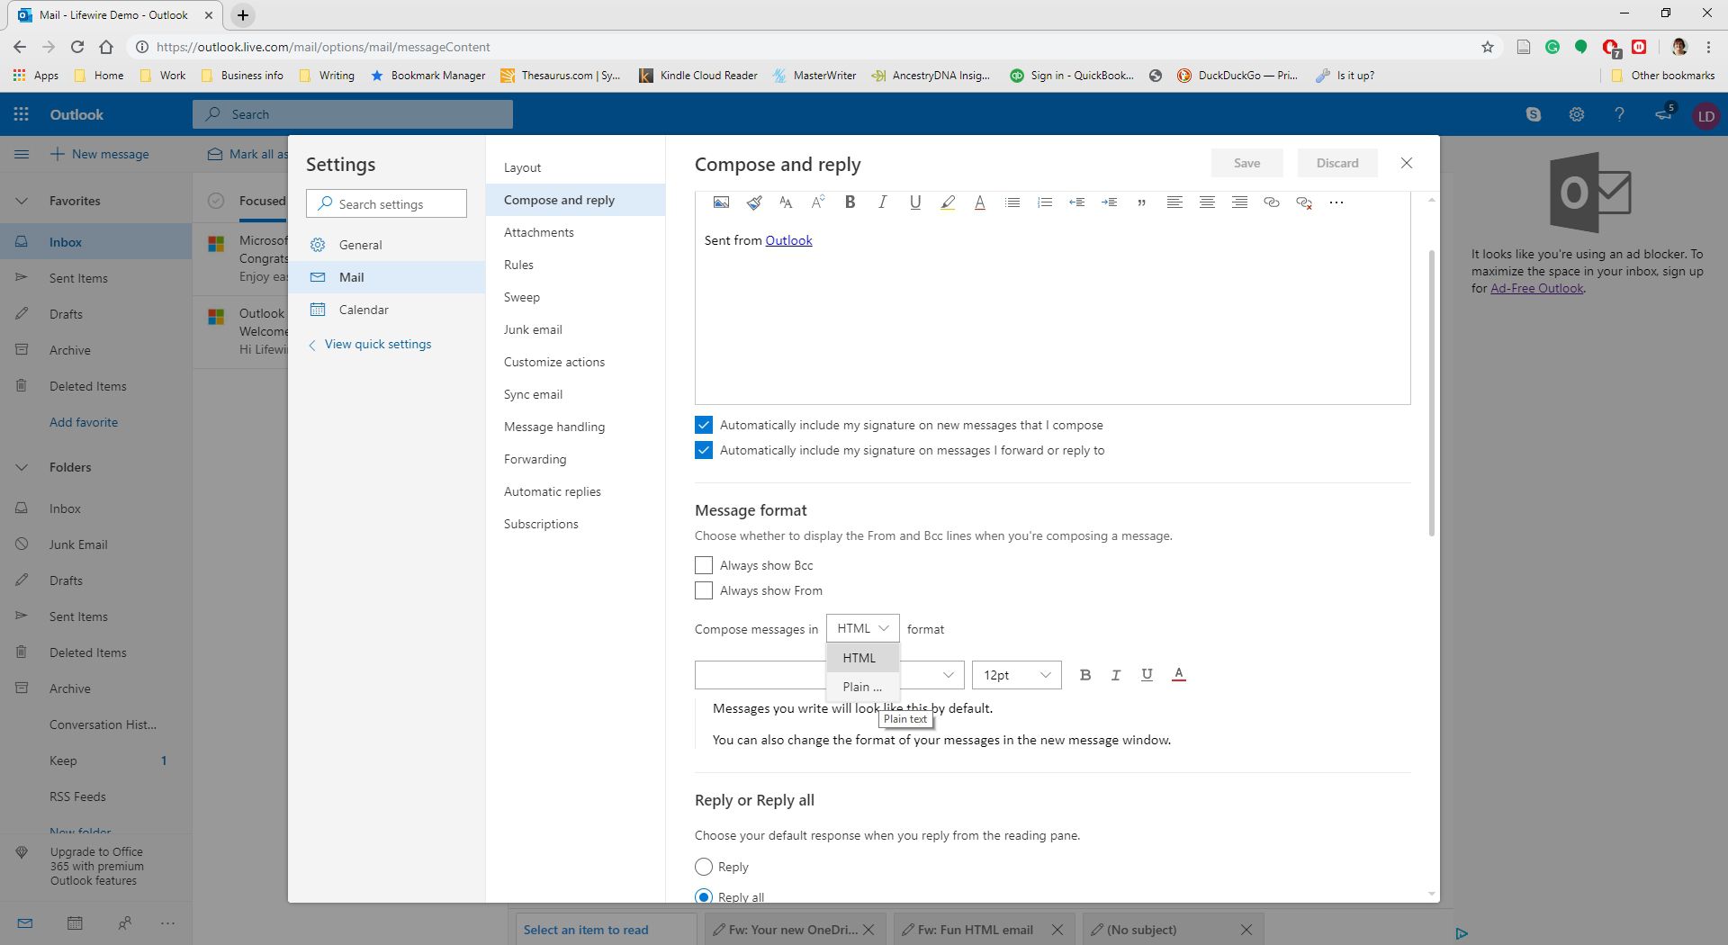Choose HTML from the format list
Viewport: 1728px width, 945px height.
pos(862,658)
